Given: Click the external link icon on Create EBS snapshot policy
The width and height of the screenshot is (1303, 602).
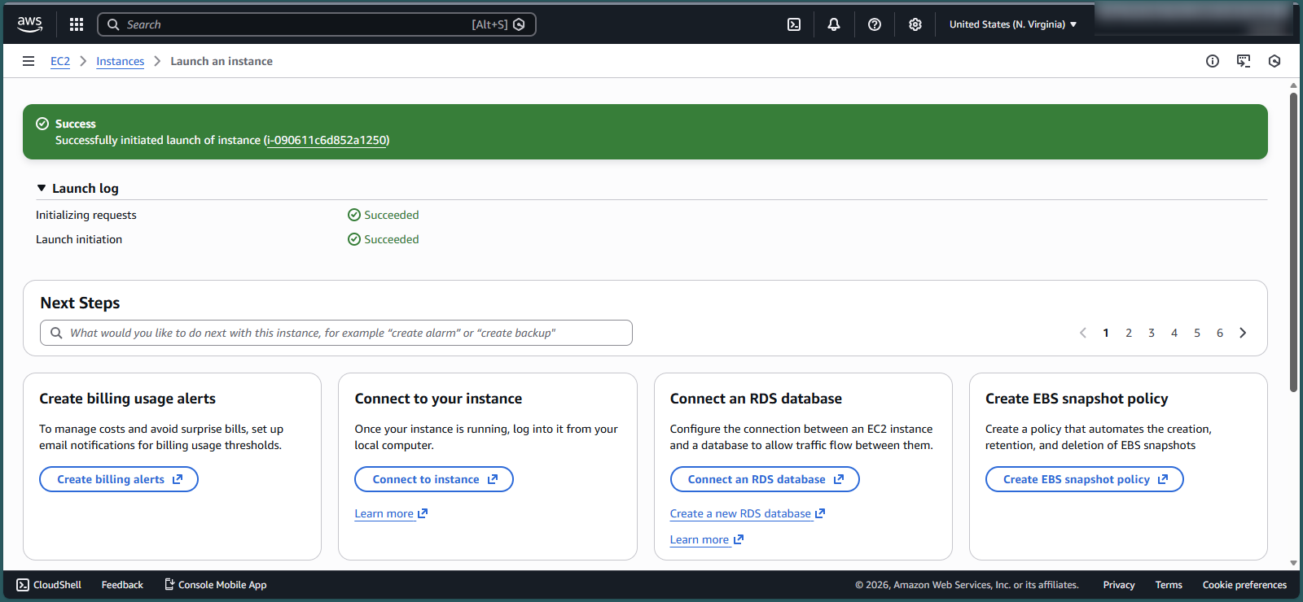Looking at the screenshot, I should 1163,479.
